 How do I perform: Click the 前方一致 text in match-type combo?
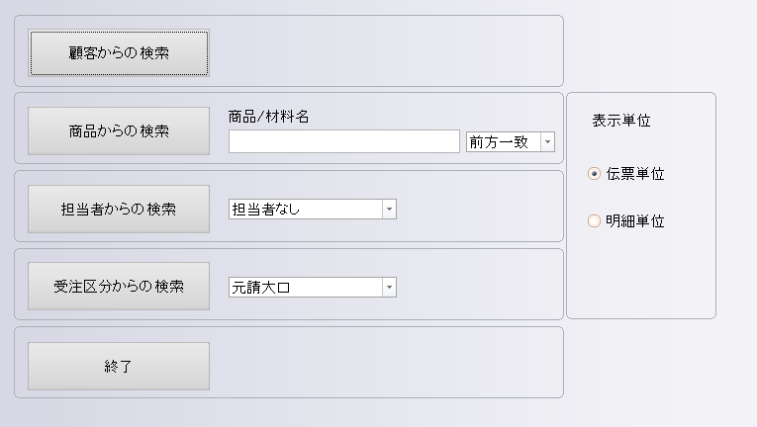[x=502, y=142]
